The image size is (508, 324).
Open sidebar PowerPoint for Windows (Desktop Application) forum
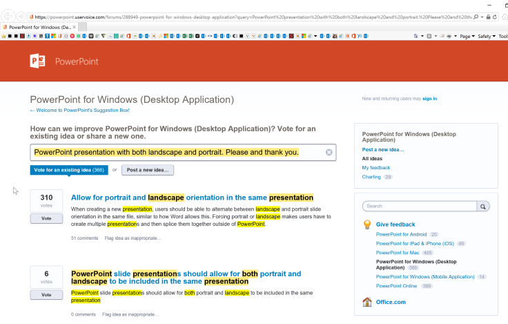pyautogui.click(x=416, y=265)
